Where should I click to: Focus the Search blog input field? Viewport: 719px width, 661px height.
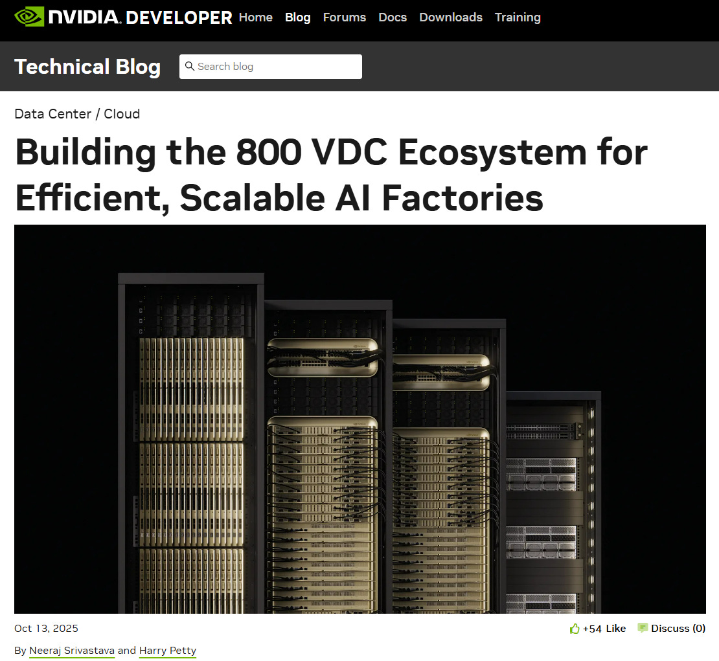(x=271, y=67)
